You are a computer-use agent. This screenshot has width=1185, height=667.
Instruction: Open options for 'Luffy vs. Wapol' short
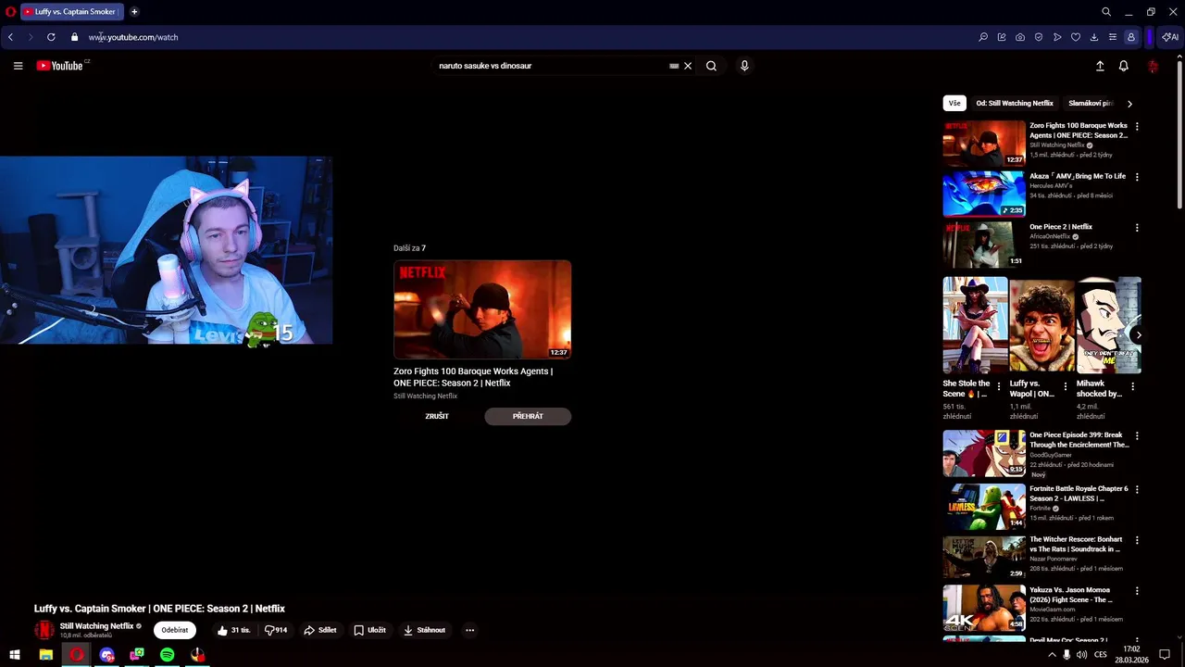click(1065, 387)
